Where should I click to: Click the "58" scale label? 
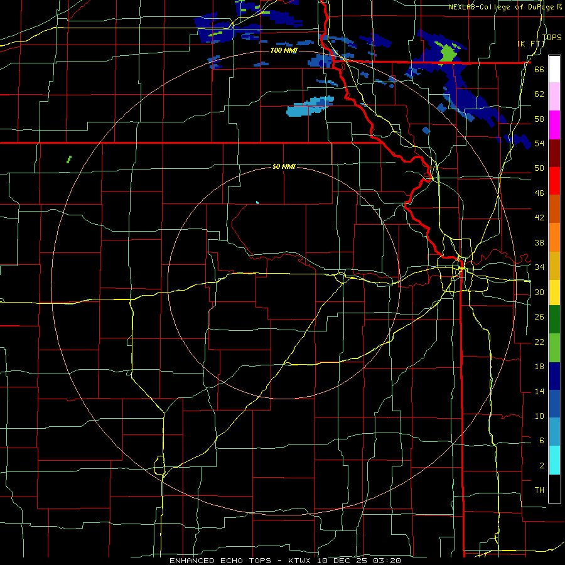[539, 119]
